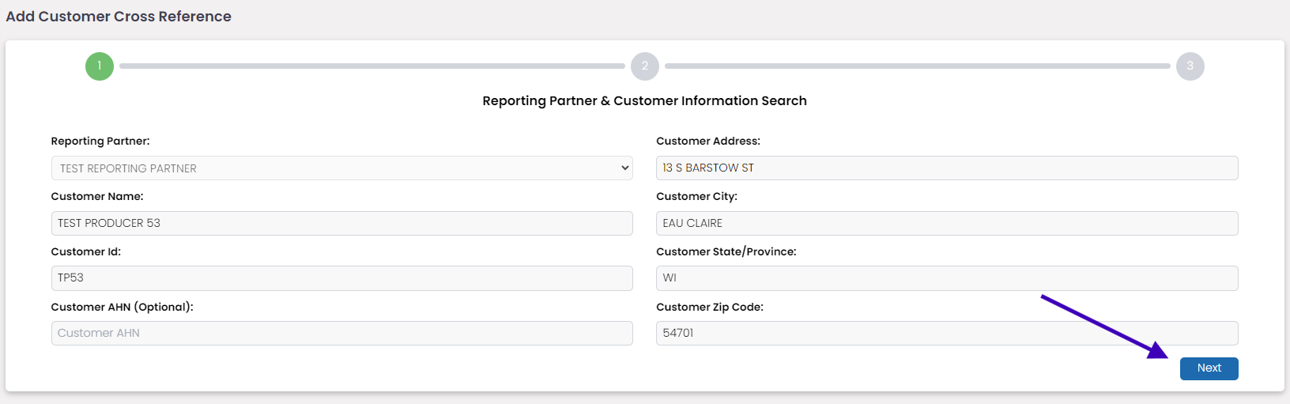
Task: Select the Customer Address text box
Action: tap(947, 168)
